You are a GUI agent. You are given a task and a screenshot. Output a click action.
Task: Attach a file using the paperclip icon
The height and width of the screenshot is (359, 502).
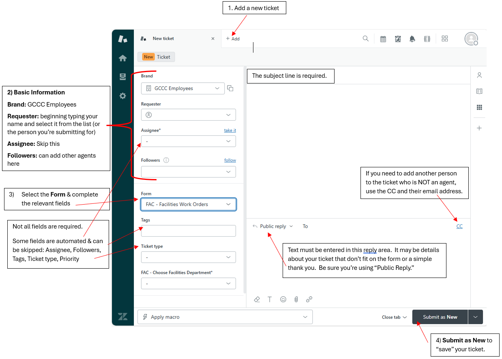coord(296,299)
